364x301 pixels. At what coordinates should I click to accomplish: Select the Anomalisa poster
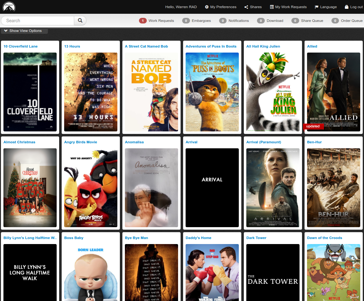click(151, 188)
